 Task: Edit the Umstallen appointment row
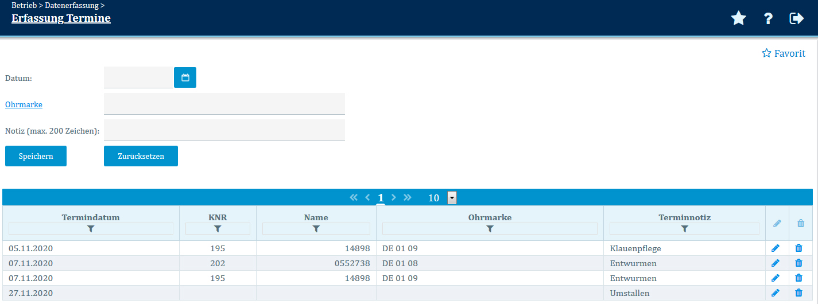click(776, 293)
